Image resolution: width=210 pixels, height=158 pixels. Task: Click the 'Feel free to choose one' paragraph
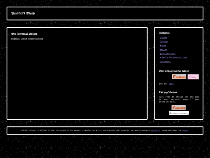tap(179, 99)
